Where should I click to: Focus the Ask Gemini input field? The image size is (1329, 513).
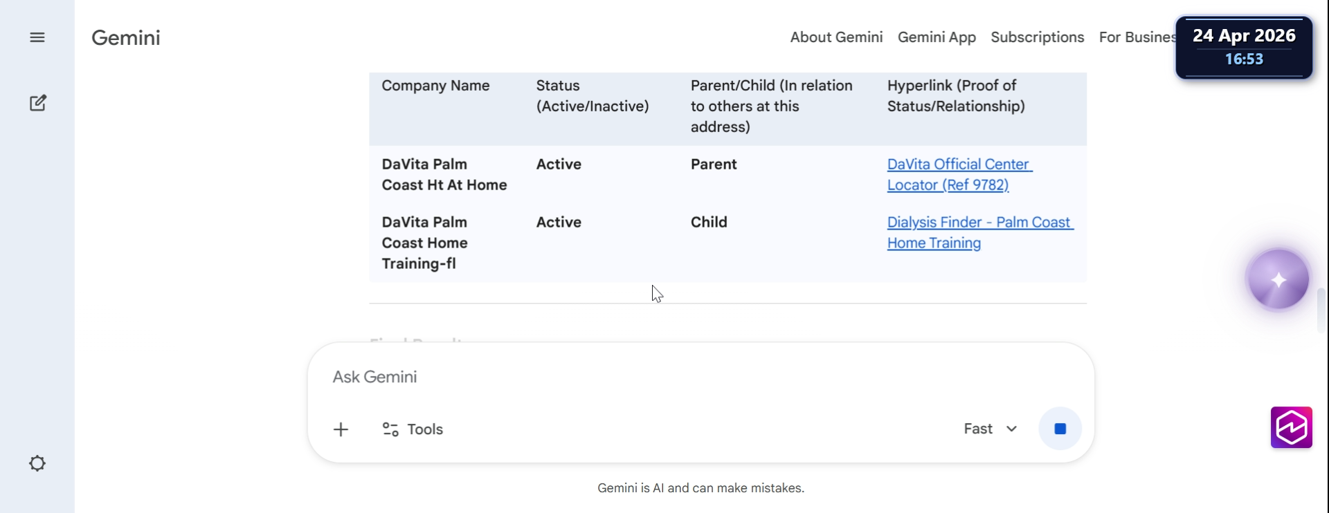point(700,377)
